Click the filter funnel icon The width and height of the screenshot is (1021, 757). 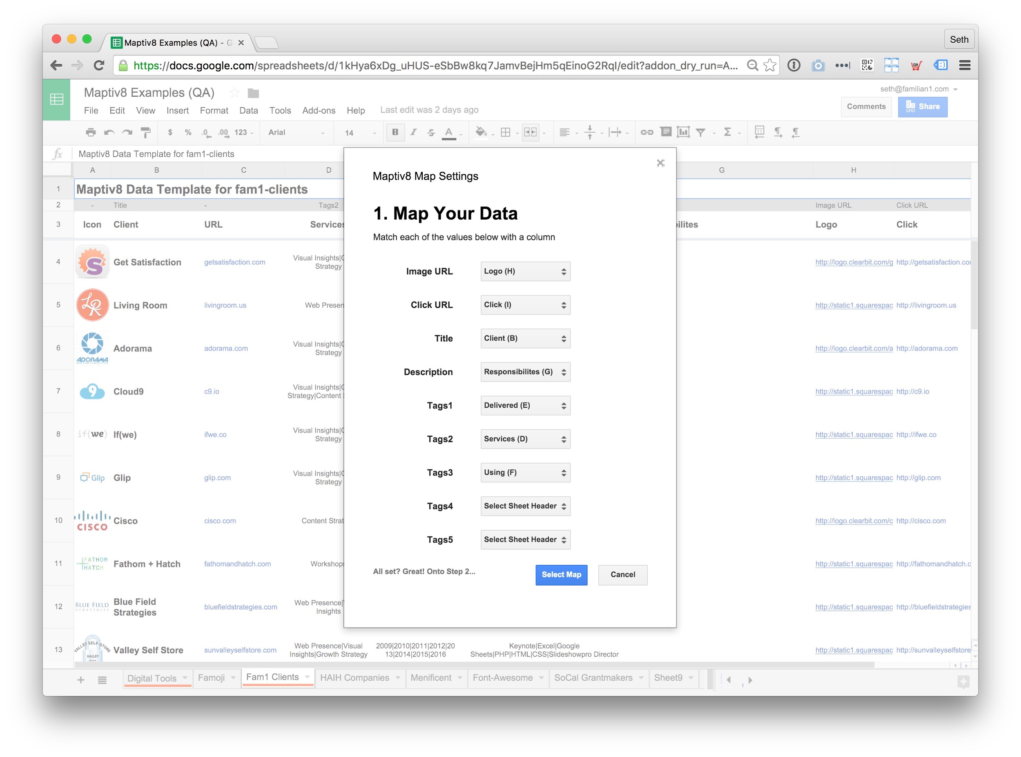[700, 133]
